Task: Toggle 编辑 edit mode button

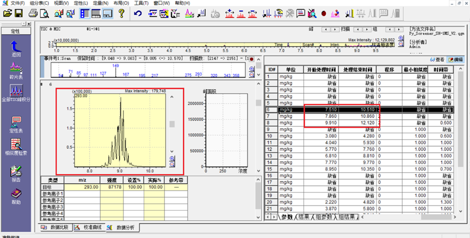Action: click(x=455, y=59)
